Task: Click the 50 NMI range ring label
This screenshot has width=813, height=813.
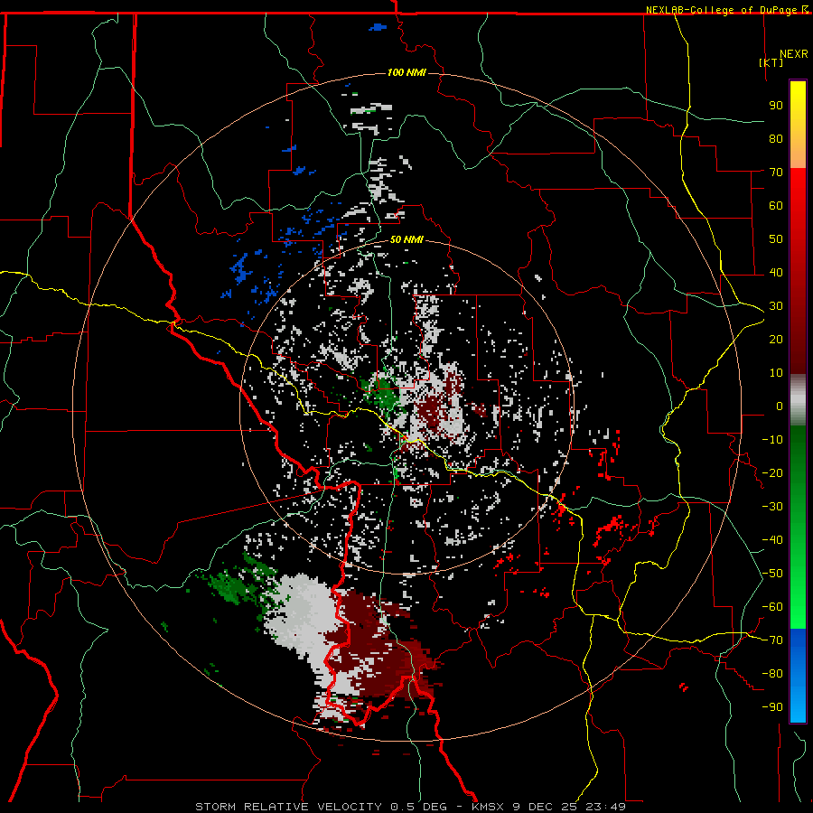Action: pos(406,239)
